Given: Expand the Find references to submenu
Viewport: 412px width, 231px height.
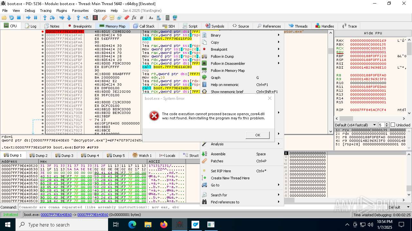Looking at the screenshot, I should coord(242,202).
